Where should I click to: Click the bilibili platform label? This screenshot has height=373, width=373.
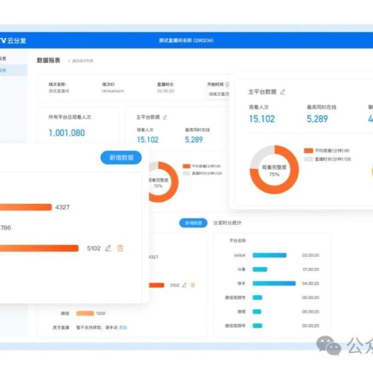[240, 256]
